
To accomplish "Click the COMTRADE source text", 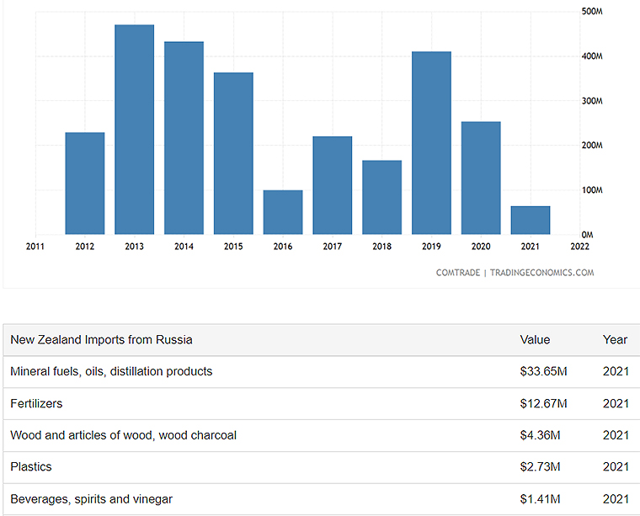I will (458, 273).
